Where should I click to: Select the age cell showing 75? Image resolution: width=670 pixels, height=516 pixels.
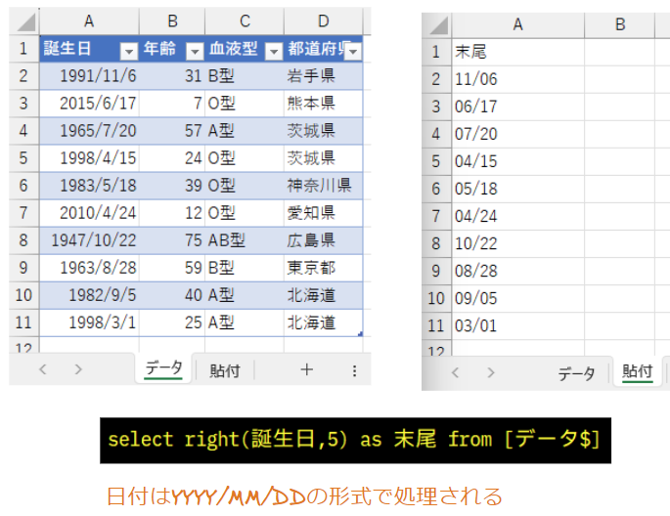tap(172, 240)
